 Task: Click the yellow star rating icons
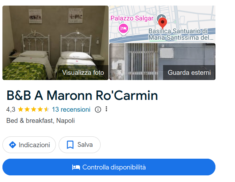(x=34, y=109)
